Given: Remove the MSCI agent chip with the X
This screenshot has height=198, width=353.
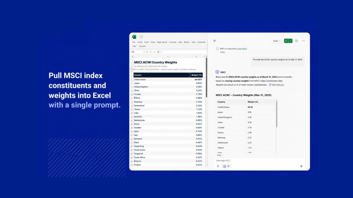Looking at the screenshot, I should tap(228, 166).
